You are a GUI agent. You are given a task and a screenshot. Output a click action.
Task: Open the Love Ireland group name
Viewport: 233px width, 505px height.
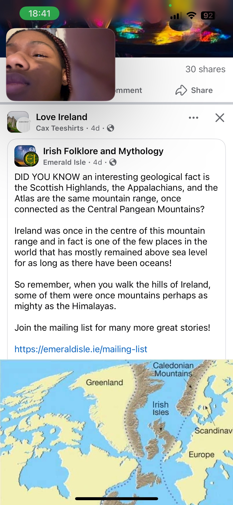62,117
